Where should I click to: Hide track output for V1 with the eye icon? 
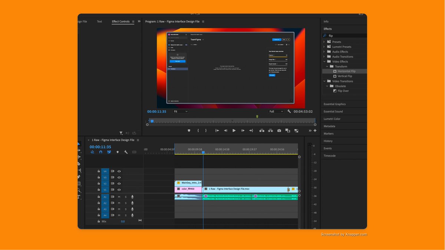[x=119, y=190]
